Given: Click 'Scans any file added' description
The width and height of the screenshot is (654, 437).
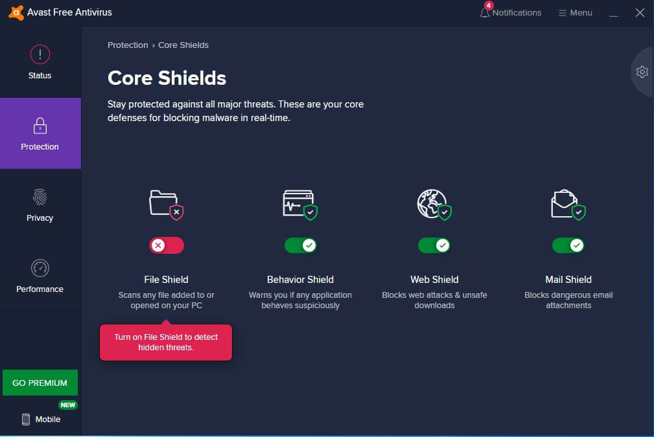Looking at the screenshot, I should (x=166, y=300).
